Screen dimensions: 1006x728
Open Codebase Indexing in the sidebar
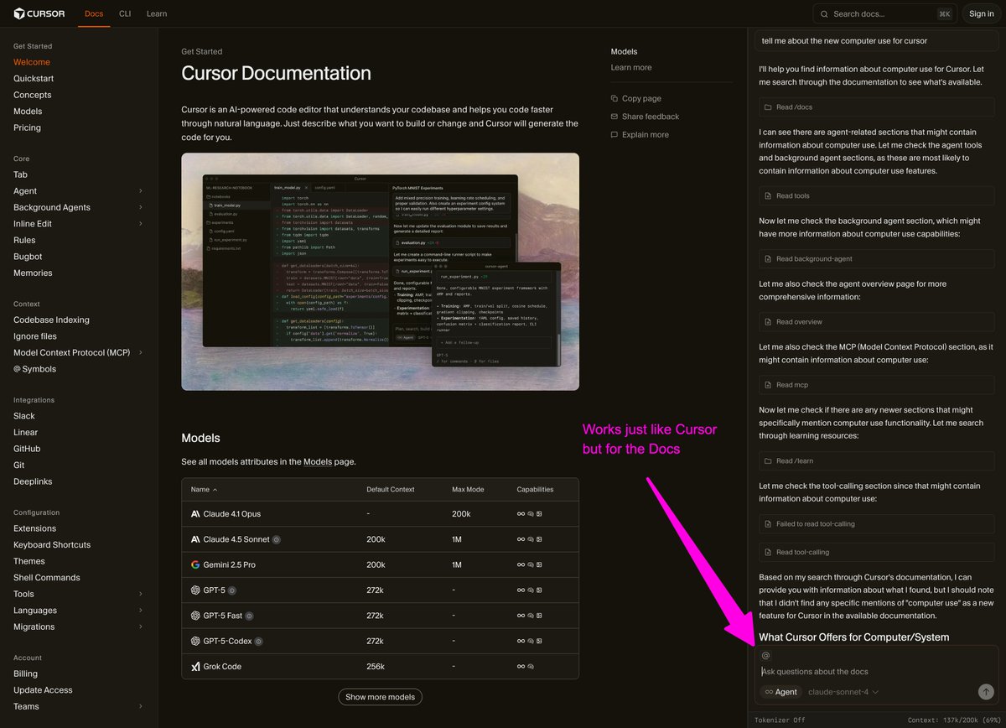coord(51,320)
